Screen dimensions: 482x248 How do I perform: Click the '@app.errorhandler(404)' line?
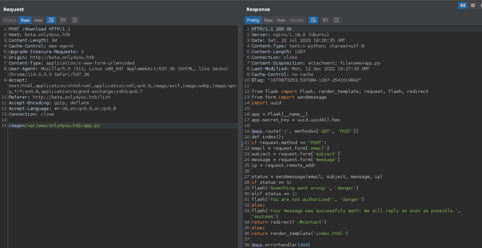281,245
